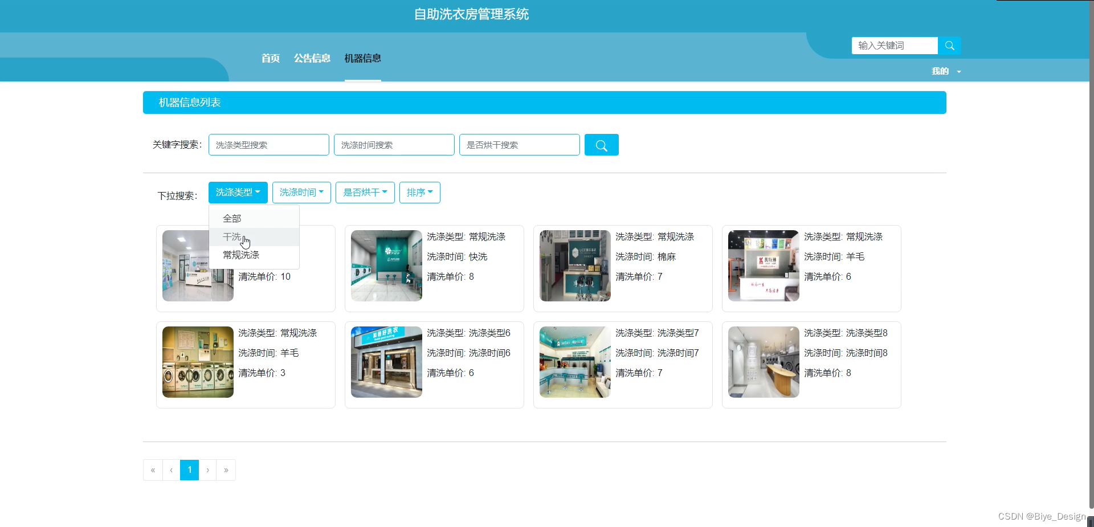Screen dimensions: 1094x527
Task: Open the 洗涤时间 dropdown filter
Action: pos(301,193)
